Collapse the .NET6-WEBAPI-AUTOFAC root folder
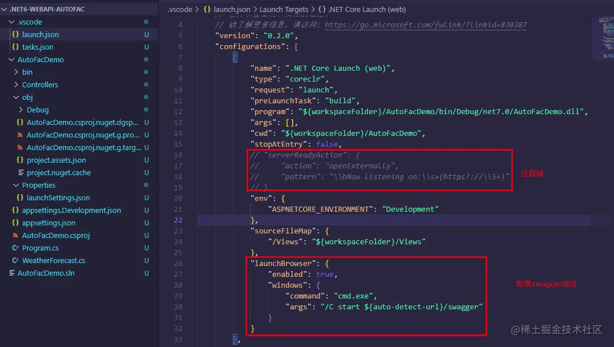614x347 pixels. [5, 9]
